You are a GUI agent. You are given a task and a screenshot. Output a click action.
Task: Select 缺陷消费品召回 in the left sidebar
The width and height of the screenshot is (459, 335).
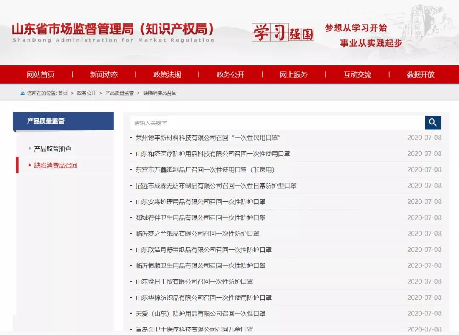click(x=56, y=165)
